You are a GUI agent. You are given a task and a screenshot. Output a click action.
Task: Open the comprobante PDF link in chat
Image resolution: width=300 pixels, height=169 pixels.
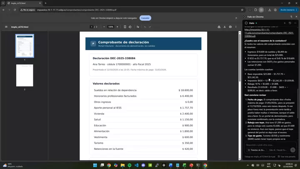(x=269, y=33)
